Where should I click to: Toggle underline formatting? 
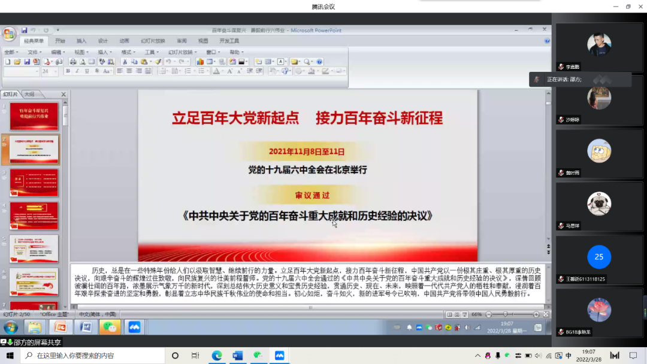coord(87,72)
